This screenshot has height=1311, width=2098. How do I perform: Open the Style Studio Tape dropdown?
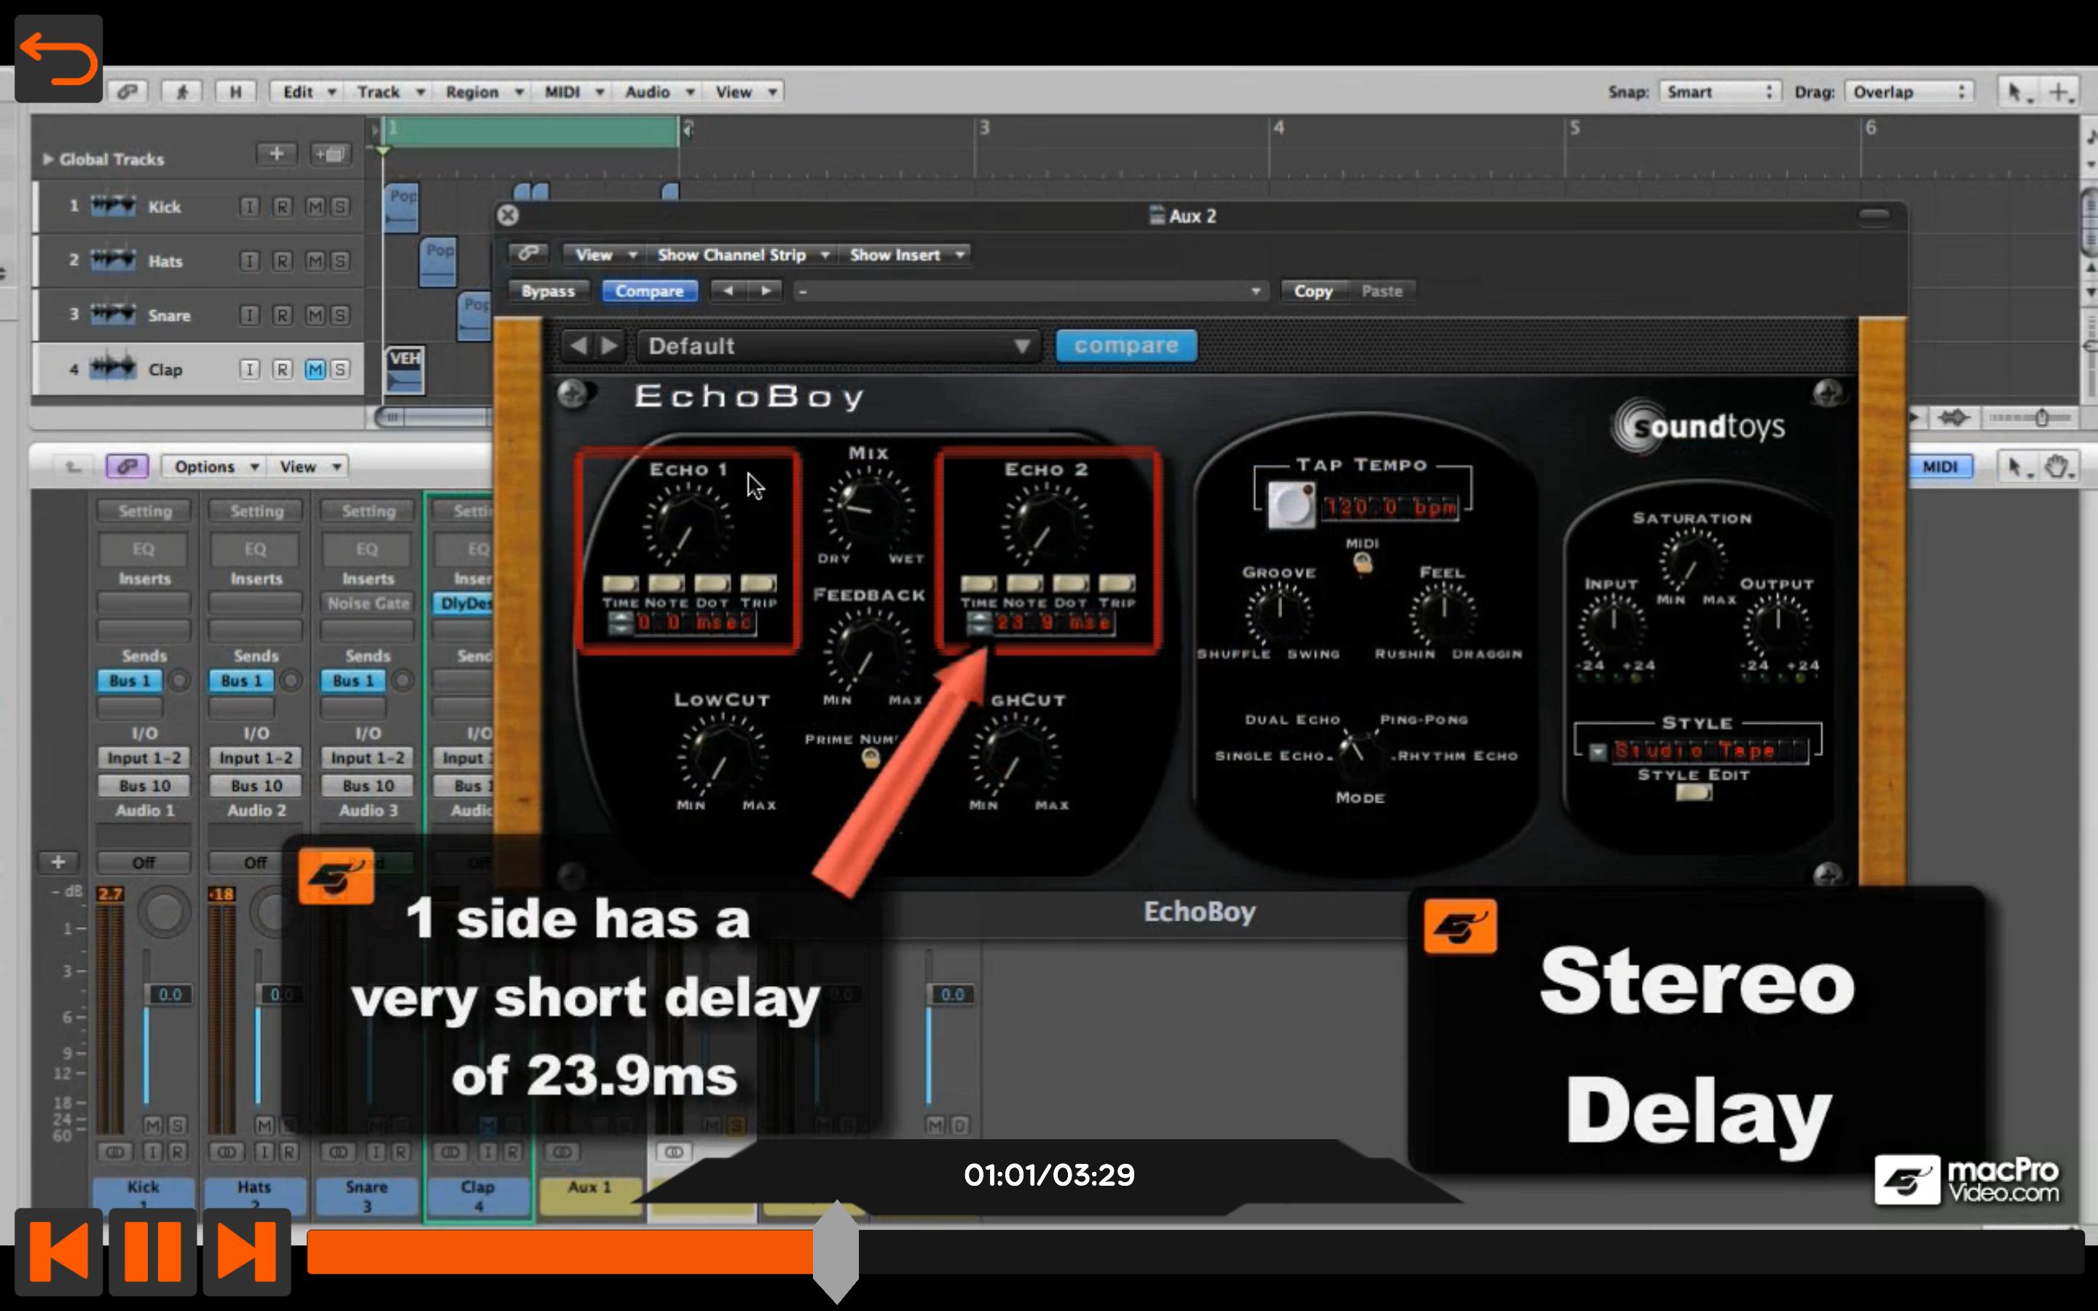point(1598,751)
